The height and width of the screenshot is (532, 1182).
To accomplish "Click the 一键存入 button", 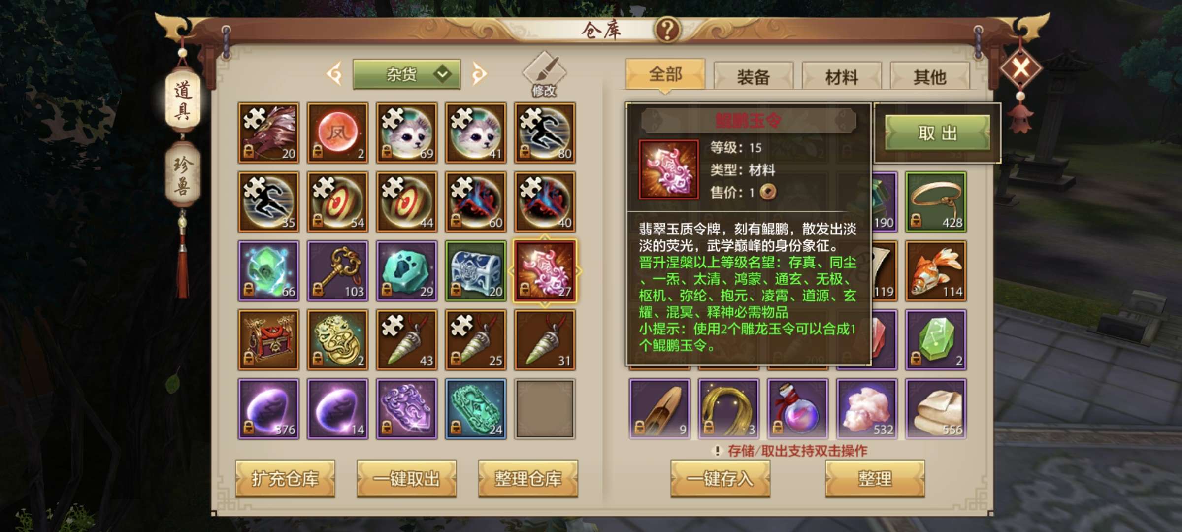I will coord(720,478).
